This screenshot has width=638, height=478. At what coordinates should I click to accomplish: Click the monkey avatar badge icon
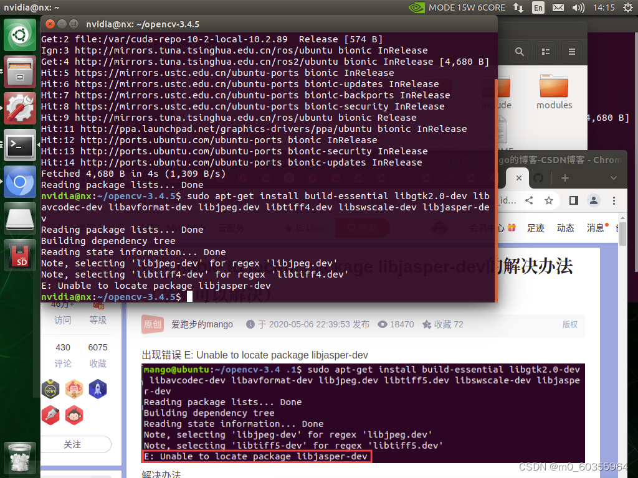(x=74, y=415)
